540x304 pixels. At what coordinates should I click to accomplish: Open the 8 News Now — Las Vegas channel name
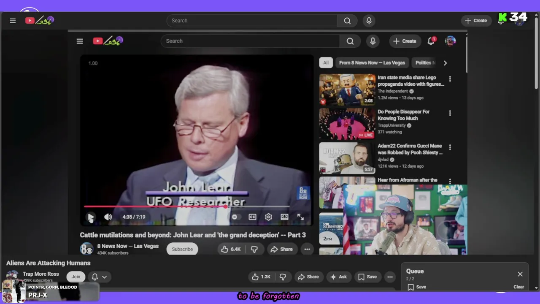pyautogui.click(x=128, y=246)
